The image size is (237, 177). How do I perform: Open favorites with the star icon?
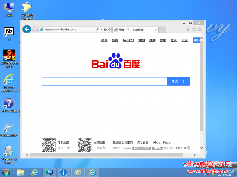(194, 29)
